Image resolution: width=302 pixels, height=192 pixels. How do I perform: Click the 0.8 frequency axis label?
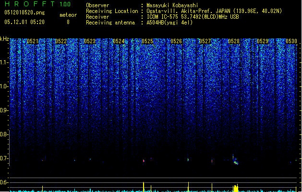click(4, 134)
